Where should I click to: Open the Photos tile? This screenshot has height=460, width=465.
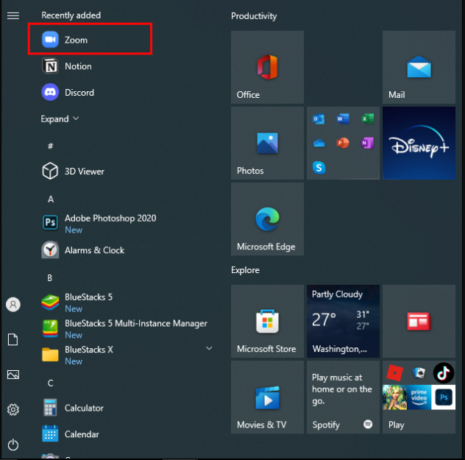coord(267,143)
